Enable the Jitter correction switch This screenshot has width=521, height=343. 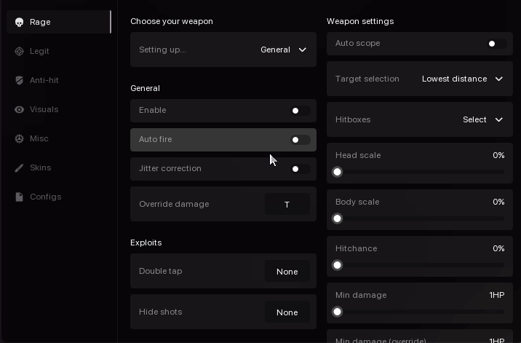coord(300,169)
